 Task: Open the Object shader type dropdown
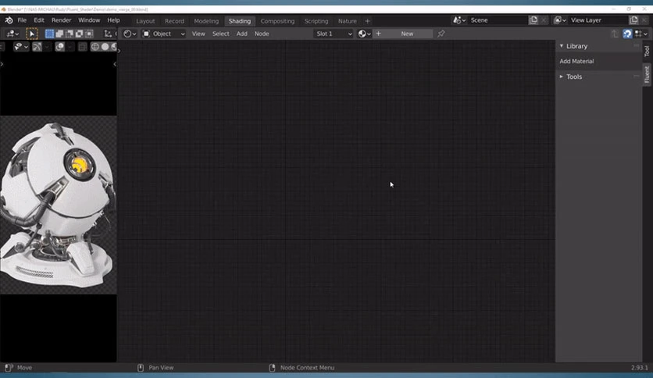click(164, 34)
